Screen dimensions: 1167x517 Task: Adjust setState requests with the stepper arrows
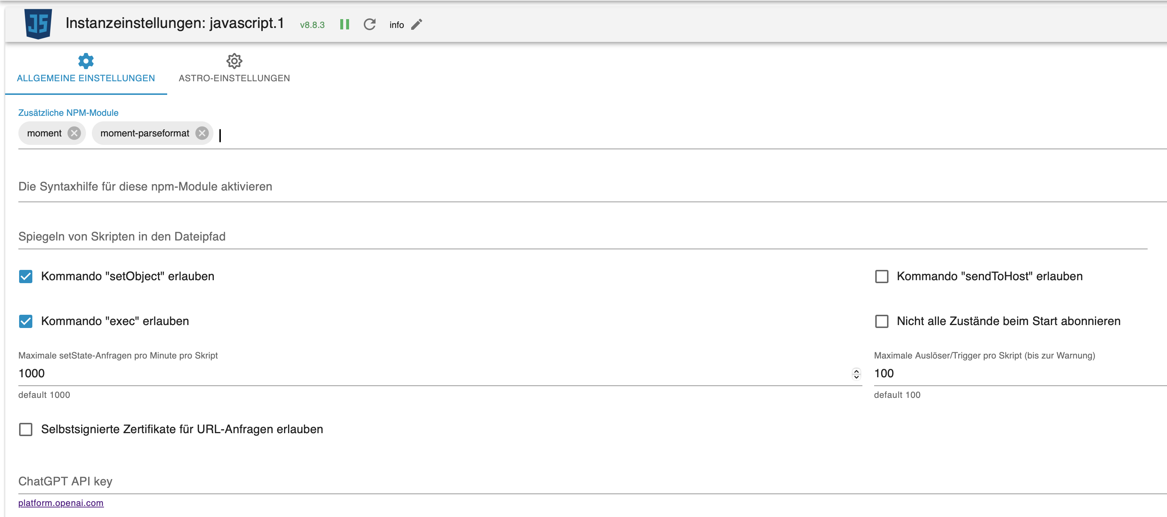click(856, 374)
